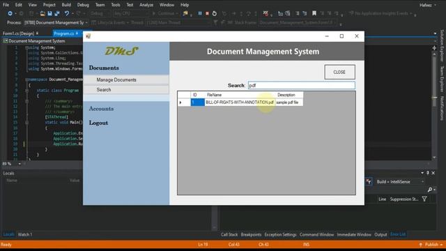Open the Solution Explorer side tab

[442, 46]
